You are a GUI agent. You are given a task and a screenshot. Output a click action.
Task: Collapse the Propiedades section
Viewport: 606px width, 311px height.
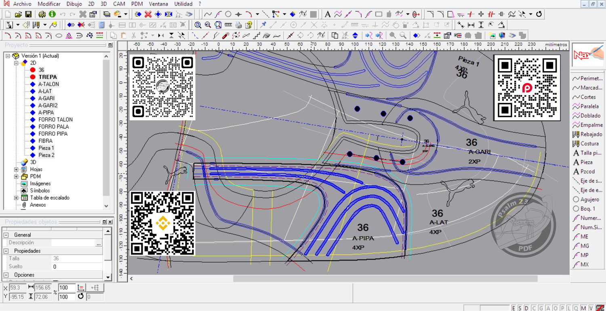(x=6, y=251)
